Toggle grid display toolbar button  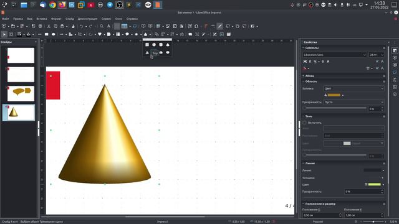point(117,26)
